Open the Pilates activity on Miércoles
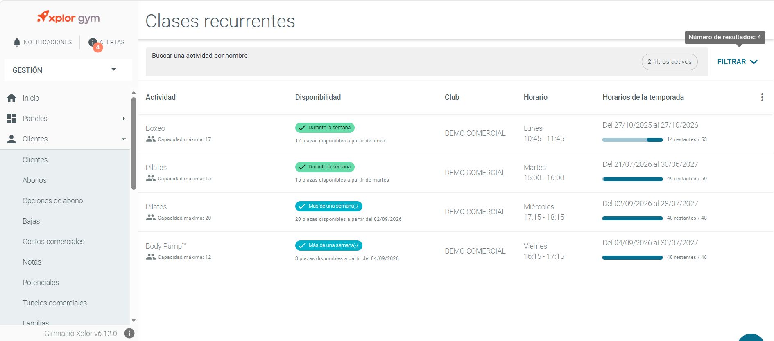The image size is (774, 341). coord(156,207)
